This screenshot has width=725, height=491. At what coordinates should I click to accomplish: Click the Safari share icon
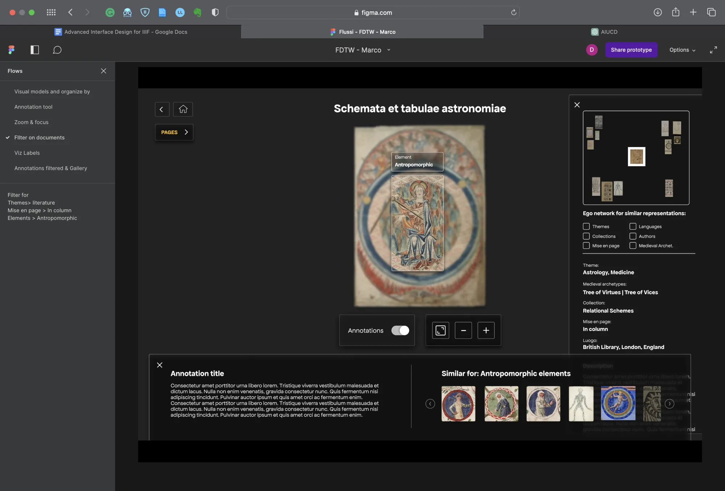pyautogui.click(x=676, y=12)
